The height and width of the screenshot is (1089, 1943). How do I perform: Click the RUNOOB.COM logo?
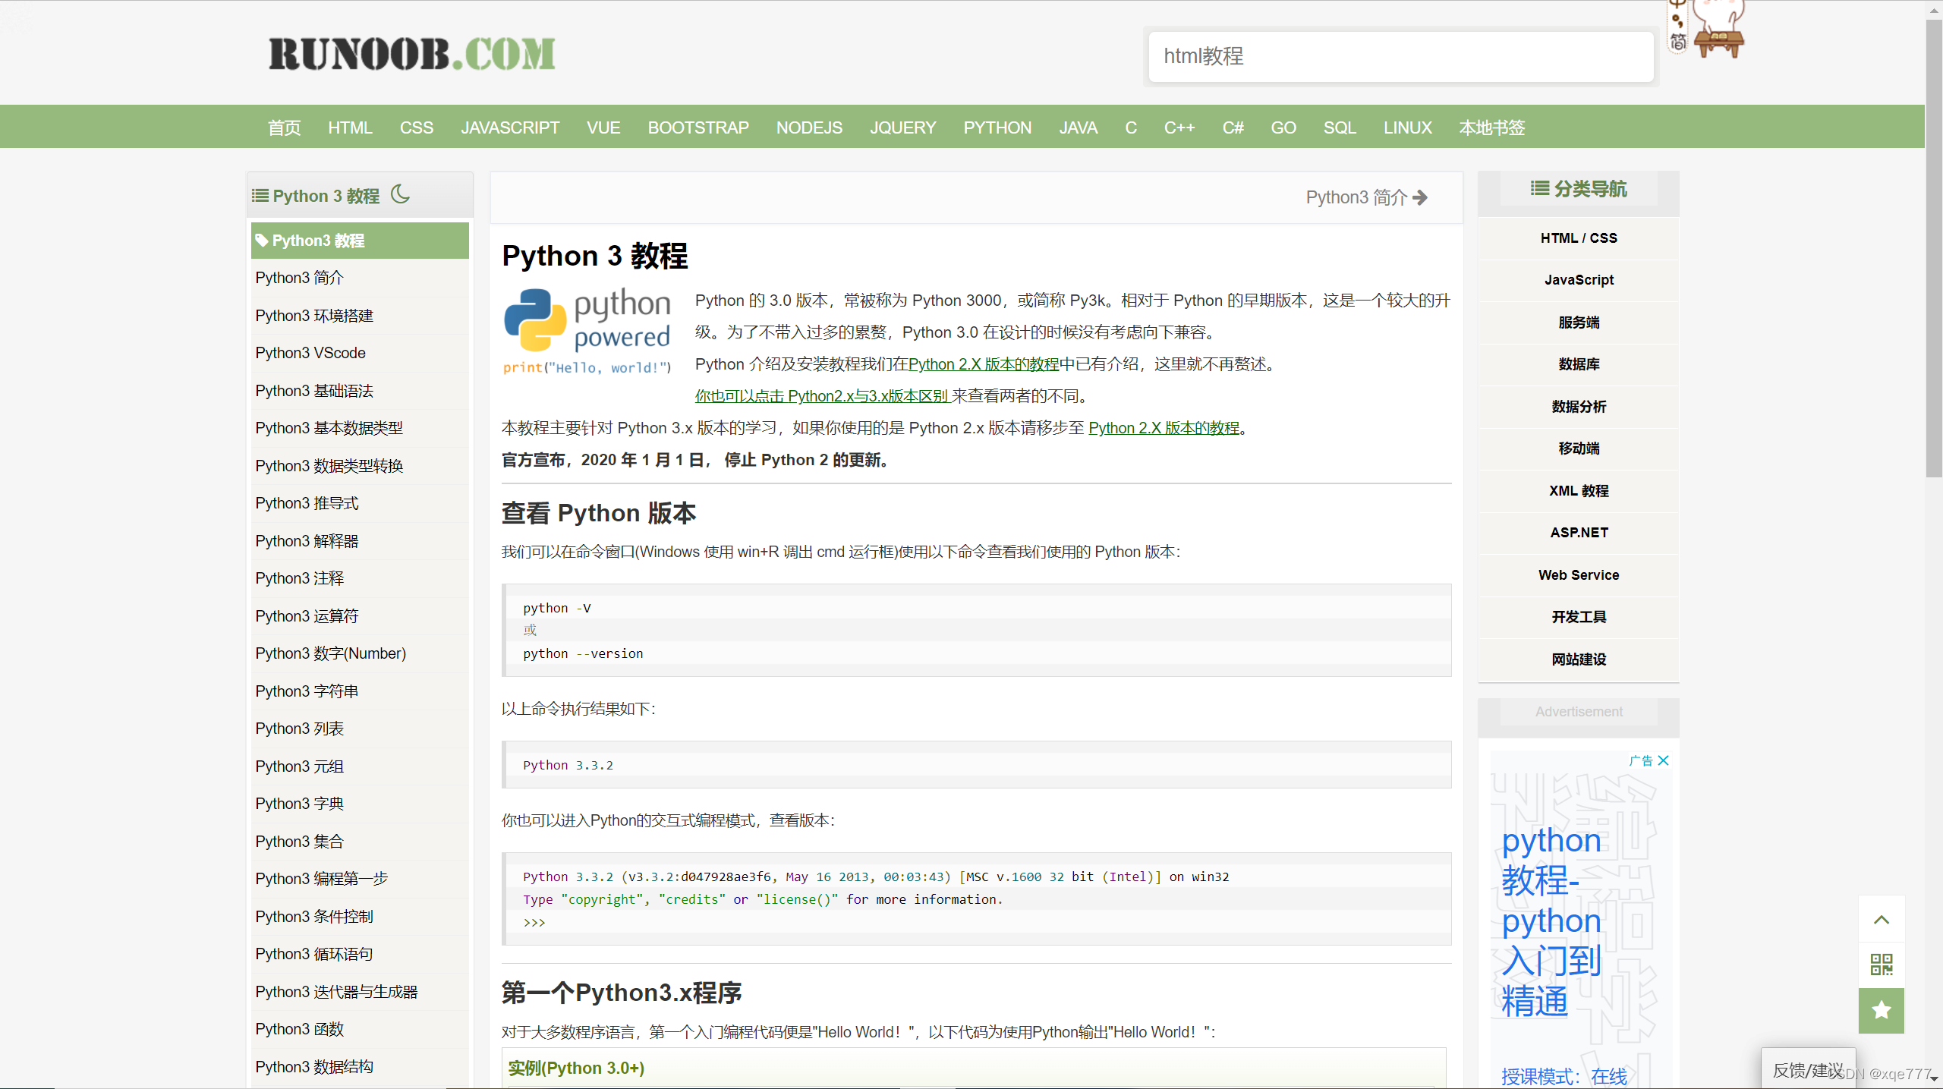412,55
